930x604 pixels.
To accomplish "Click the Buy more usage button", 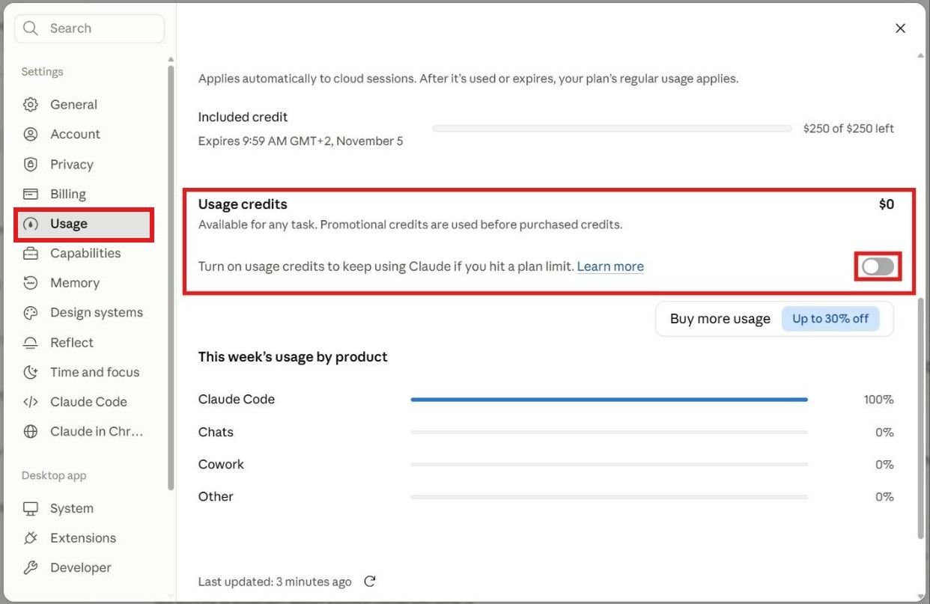I will pos(774,319).
